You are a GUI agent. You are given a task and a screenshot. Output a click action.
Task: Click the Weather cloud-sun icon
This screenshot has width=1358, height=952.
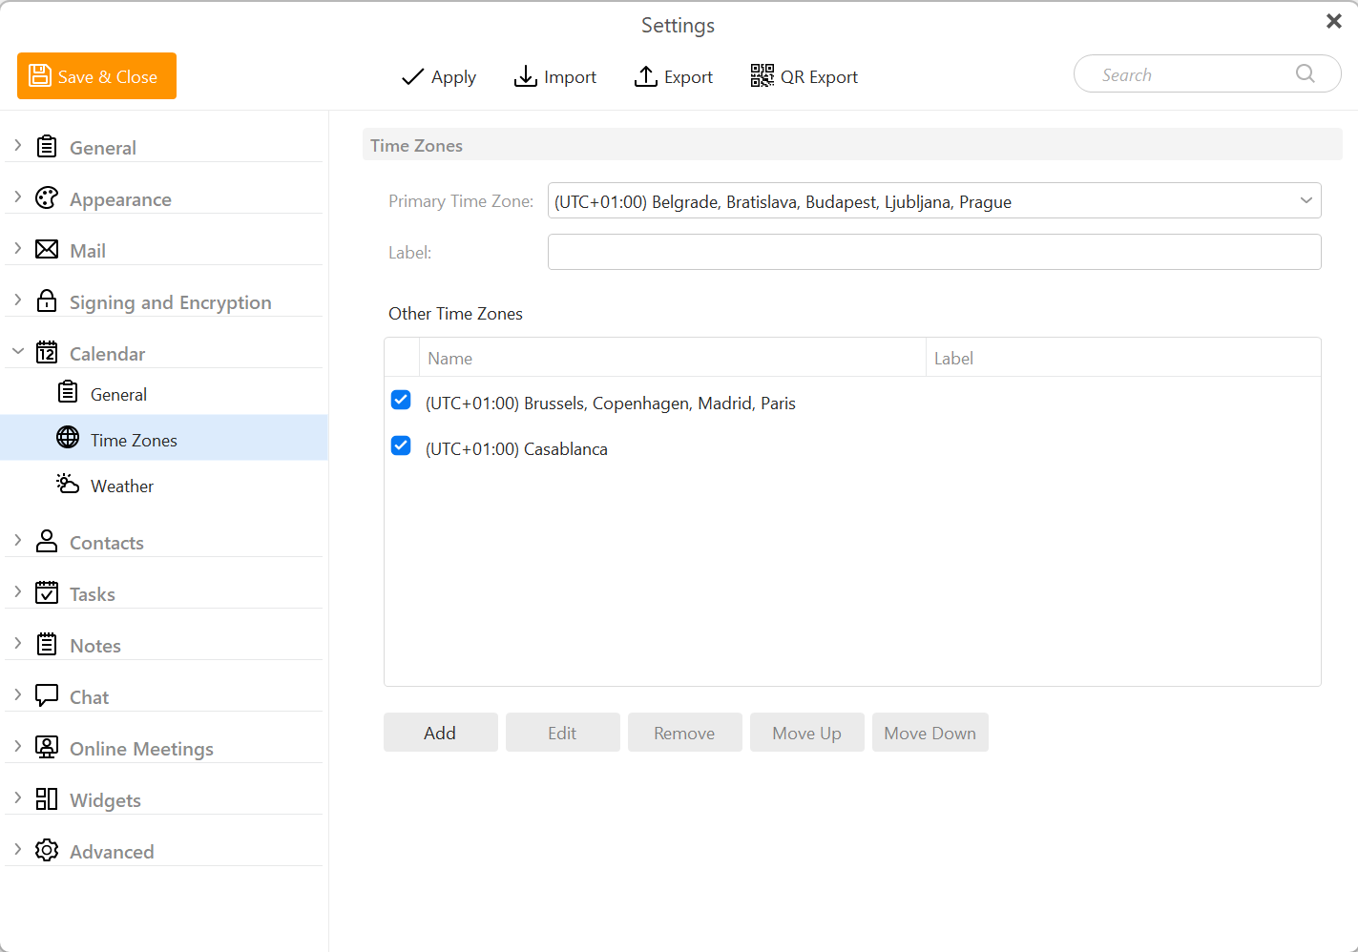point(68,485)
